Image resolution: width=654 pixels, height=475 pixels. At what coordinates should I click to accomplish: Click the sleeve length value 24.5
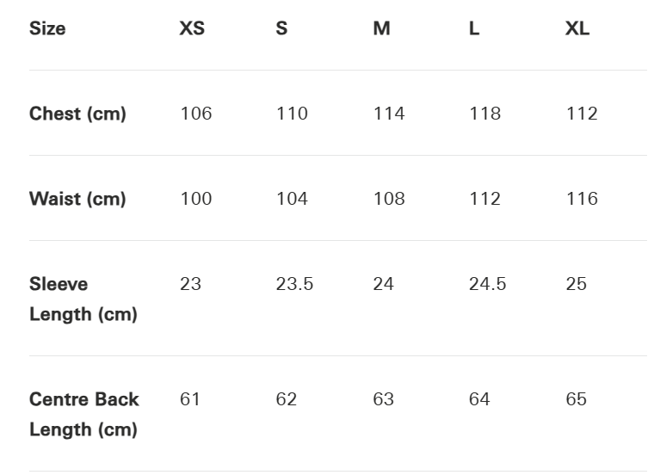487,284
